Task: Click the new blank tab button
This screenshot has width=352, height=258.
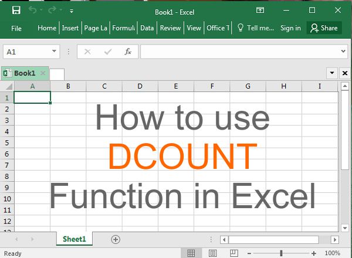Action: pyautogui.click(x=57, y=74)
